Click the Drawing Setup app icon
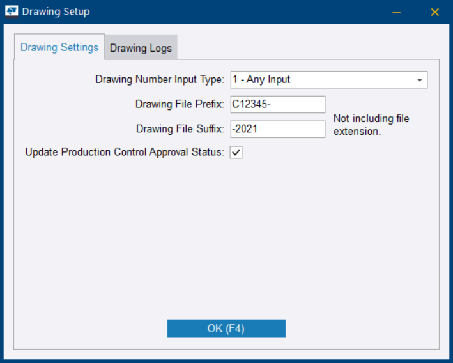 pos(12,12)
